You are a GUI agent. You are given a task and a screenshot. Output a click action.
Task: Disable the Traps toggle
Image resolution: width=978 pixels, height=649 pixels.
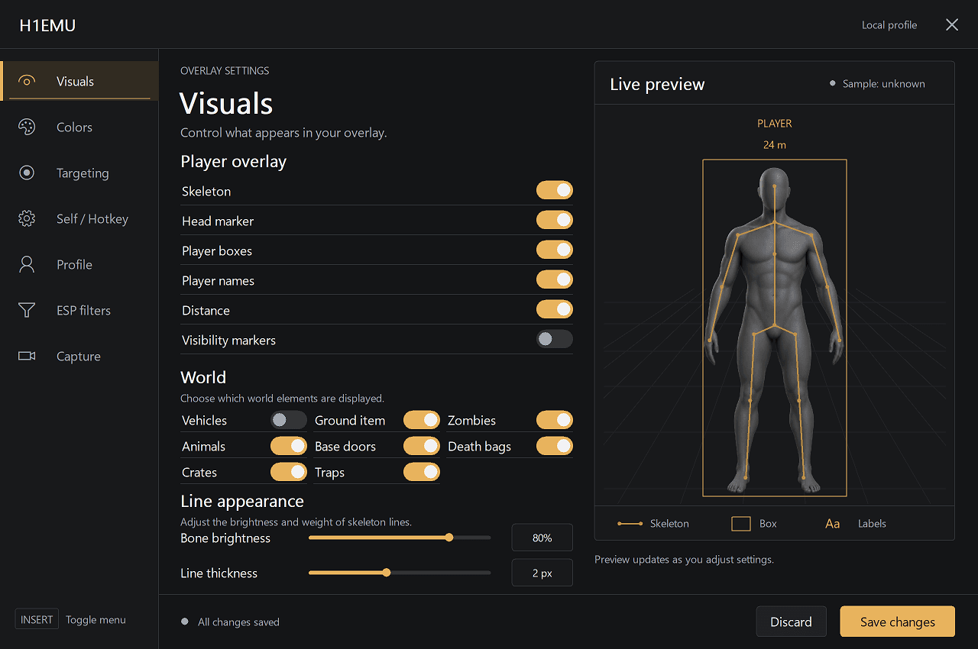pos(422,472)
